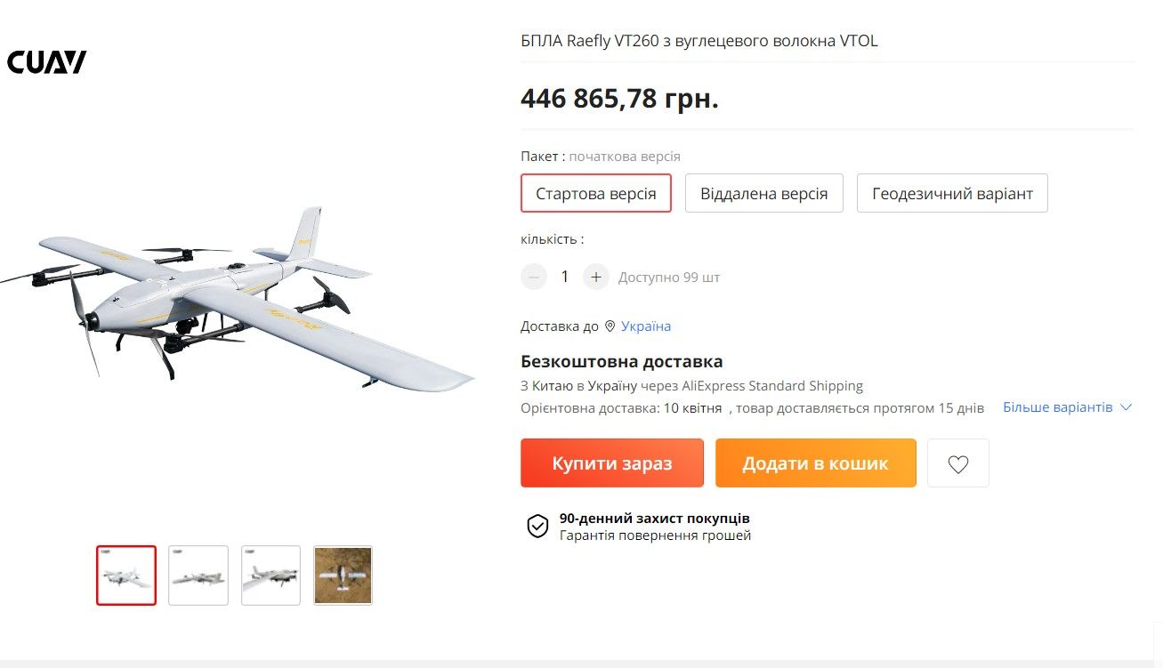The height and width of the screenshot is (668, 1163).
Task: Click the location pin icon beside Україна
Action: (x=610, y=326)
